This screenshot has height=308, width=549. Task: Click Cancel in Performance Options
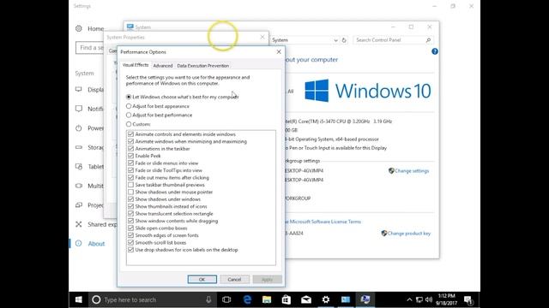pyautogui.click(x=234, y=280)
